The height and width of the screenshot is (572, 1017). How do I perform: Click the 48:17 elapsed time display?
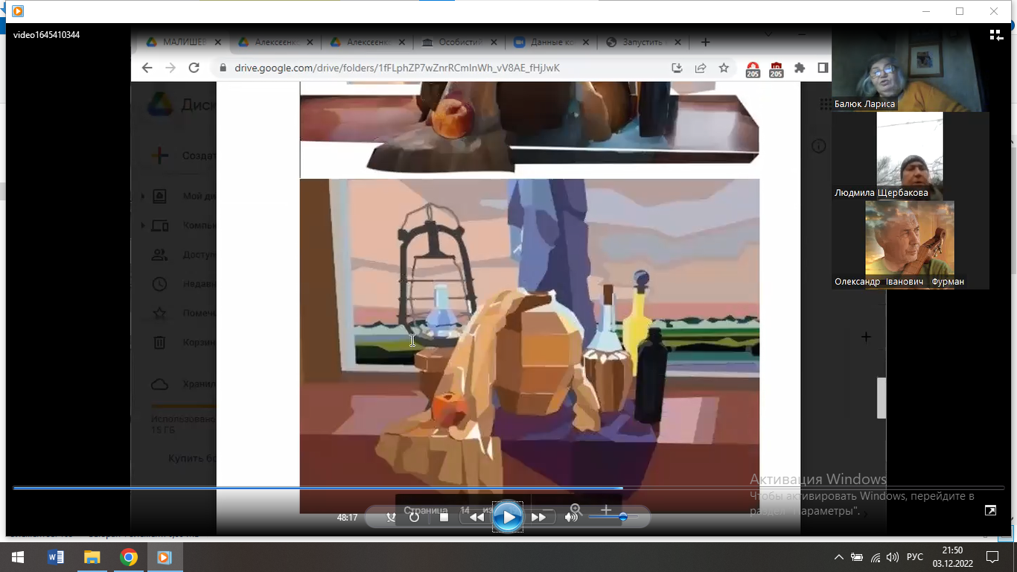pyautogui.click(x=347, y=518)
